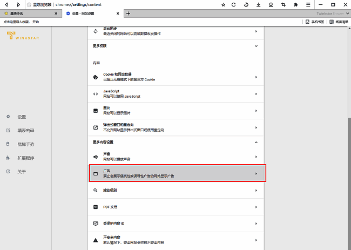Click the history clock icon in toolbar
Viewport: 351px width, 250px height.
[246, 4]
